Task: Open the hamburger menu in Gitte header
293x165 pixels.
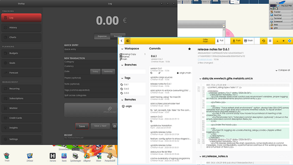Action: coord(270,41)
